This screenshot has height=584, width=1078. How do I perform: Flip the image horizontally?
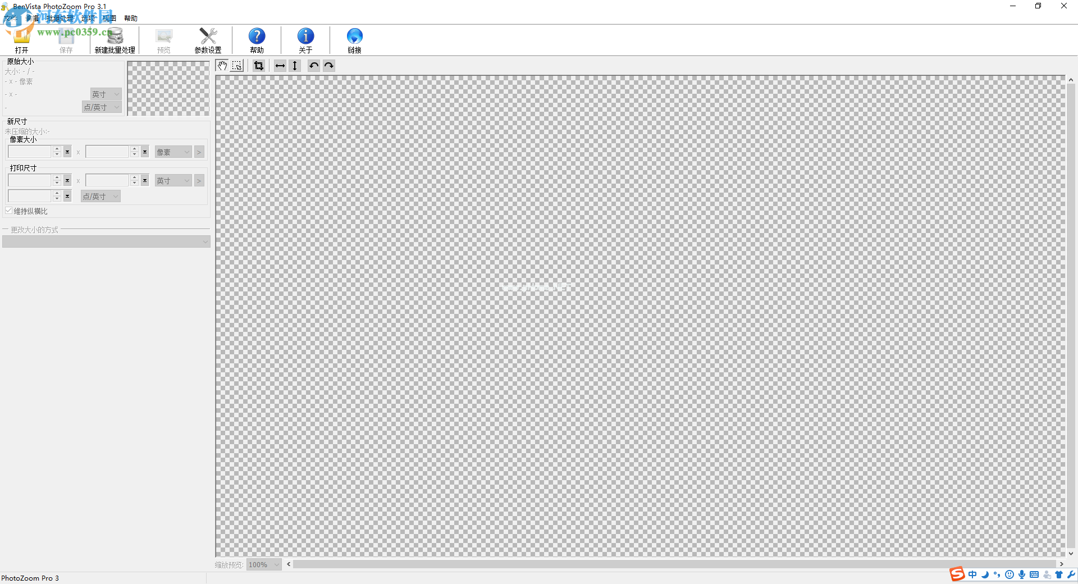point(280,66)
